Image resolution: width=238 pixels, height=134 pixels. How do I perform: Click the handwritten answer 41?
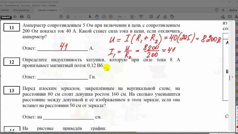click(x=64, y=47)
